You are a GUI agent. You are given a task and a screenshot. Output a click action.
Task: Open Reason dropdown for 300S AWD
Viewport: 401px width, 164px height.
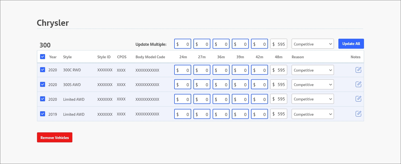(313, 85)
